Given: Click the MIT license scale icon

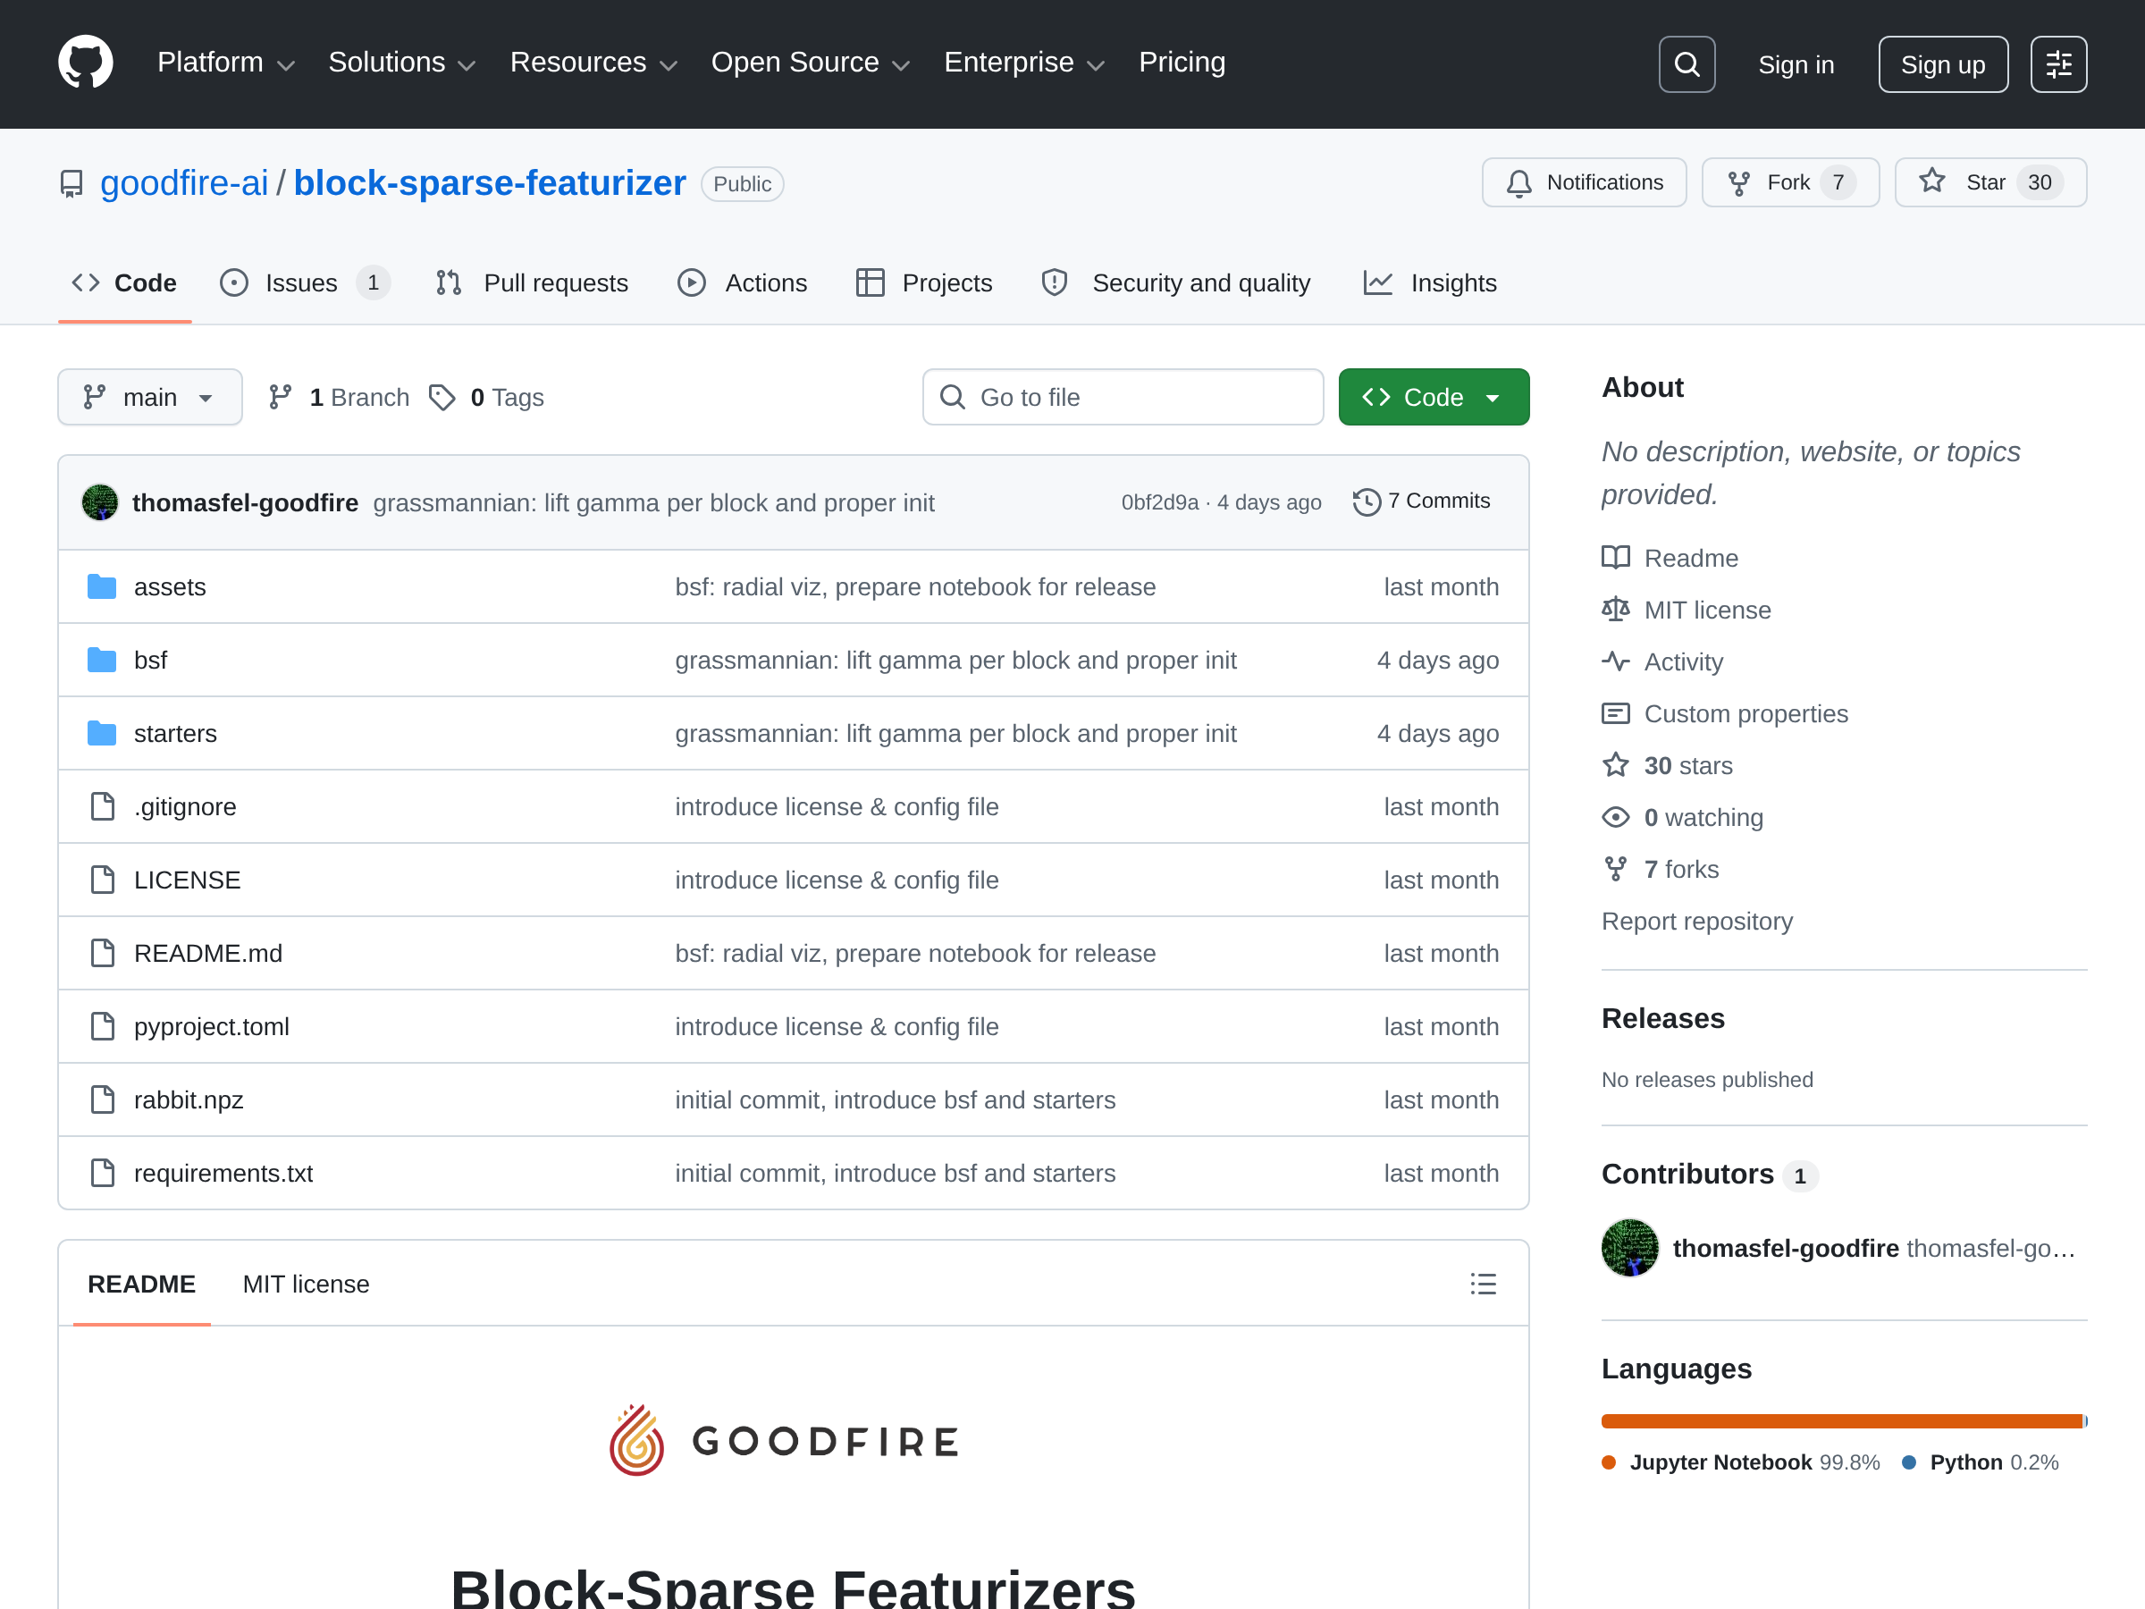Looking at the screenshot, I should coord(1616,609).
